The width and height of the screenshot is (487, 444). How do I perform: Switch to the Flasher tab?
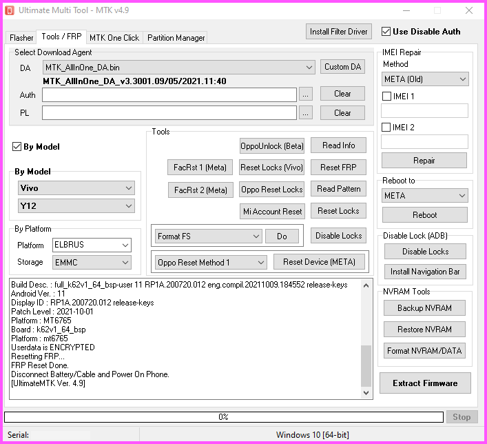click(x=21, y=38)
